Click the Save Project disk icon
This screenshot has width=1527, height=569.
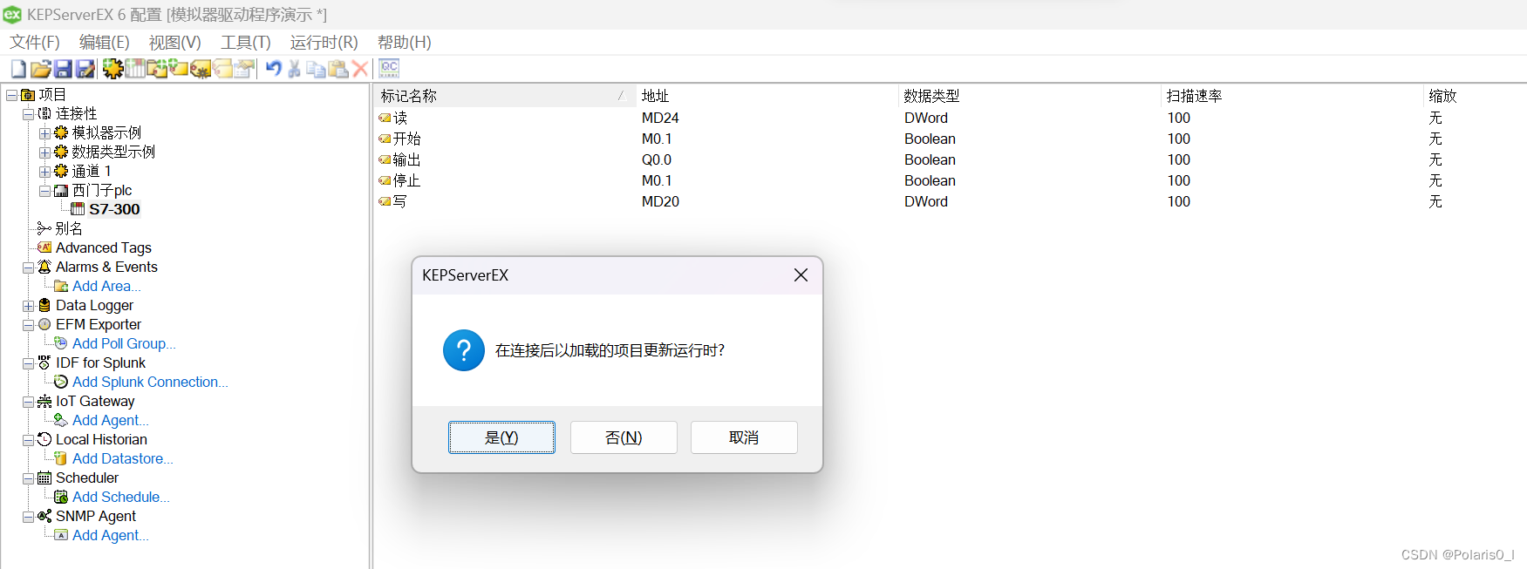(x=63, y=69)
